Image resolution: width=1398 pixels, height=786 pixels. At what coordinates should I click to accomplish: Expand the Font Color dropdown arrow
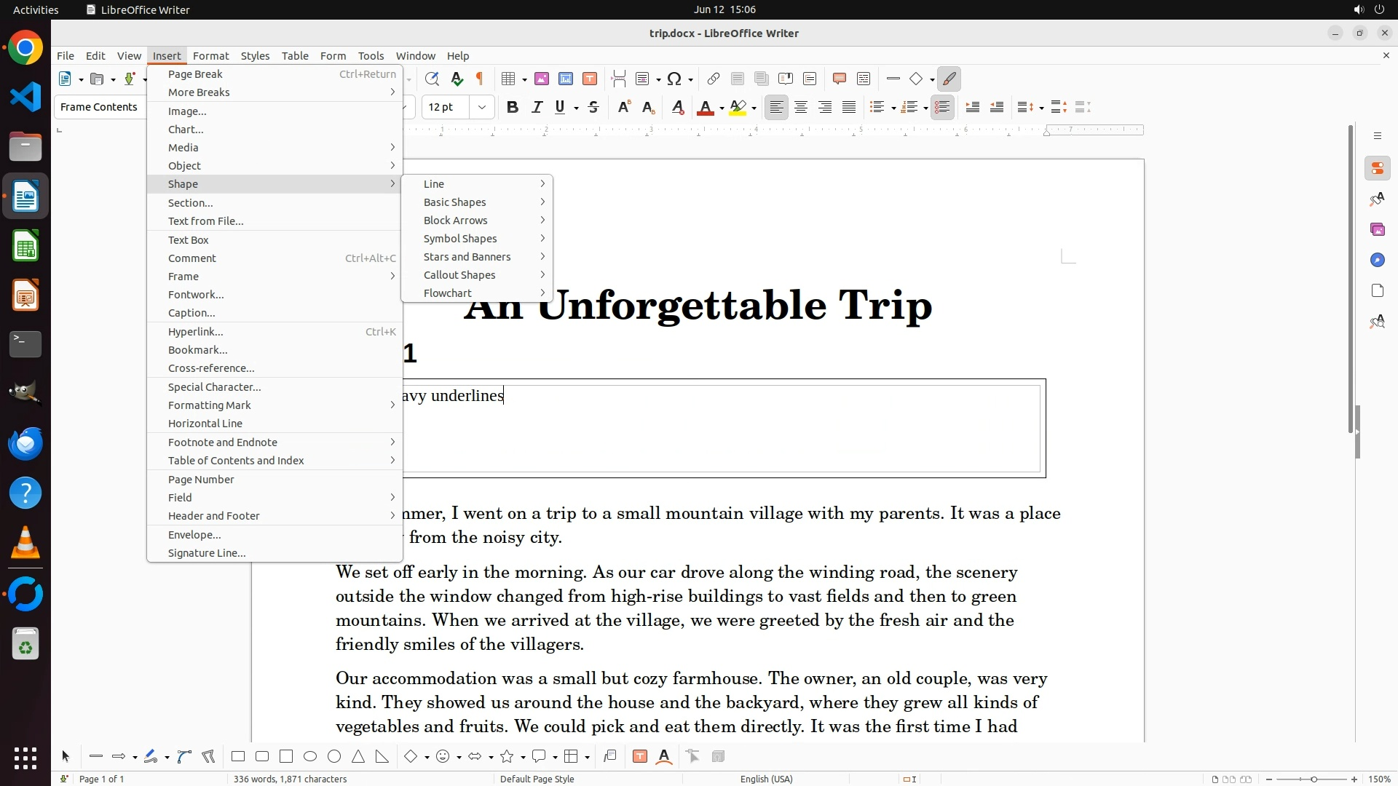click(722, 108)
